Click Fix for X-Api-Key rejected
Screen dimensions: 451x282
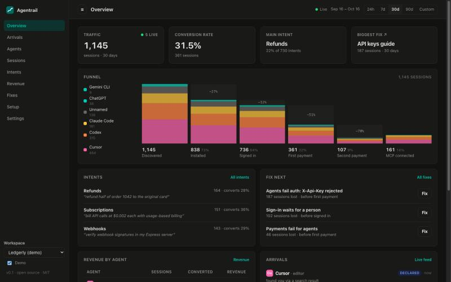tap(425, 193)
